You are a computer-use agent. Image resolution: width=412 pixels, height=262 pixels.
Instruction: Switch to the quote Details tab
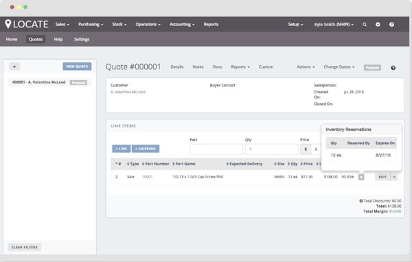177,67
